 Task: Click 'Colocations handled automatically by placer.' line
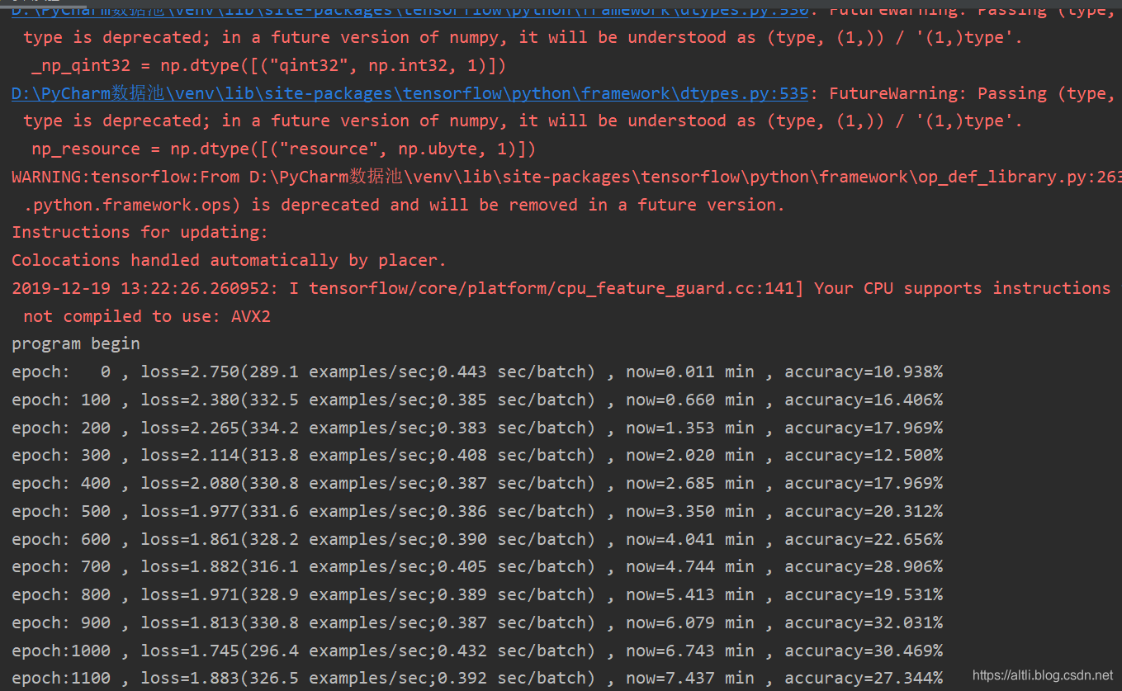(x=229, y=260)
